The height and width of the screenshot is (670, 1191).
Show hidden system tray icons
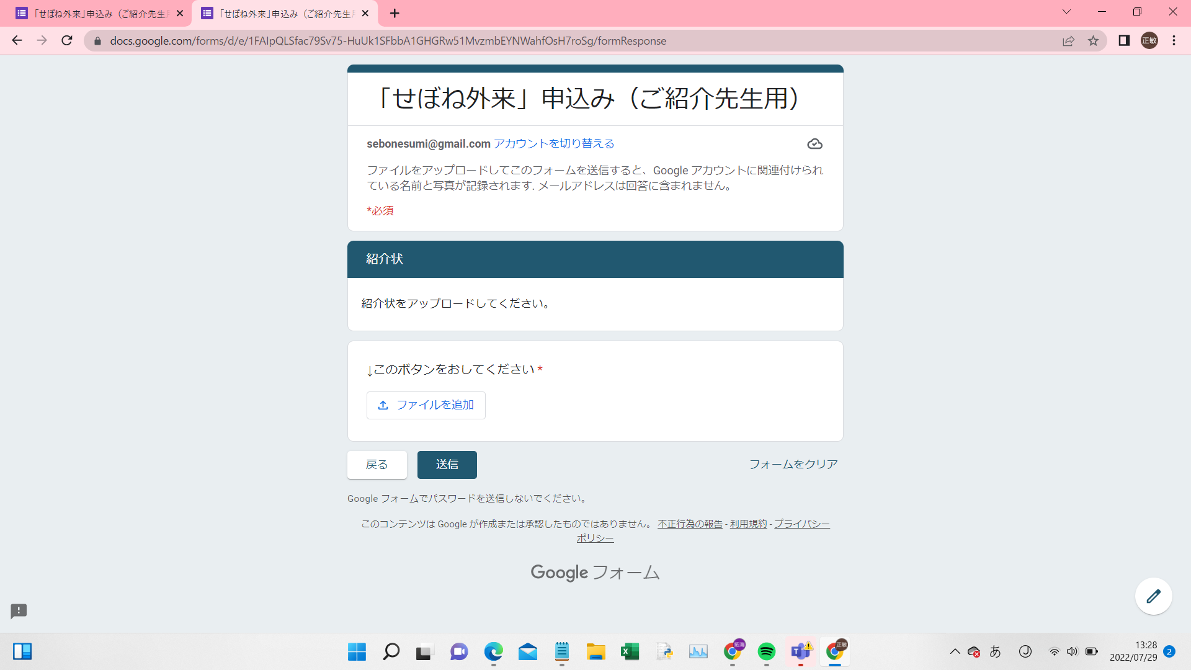[955, 651]
